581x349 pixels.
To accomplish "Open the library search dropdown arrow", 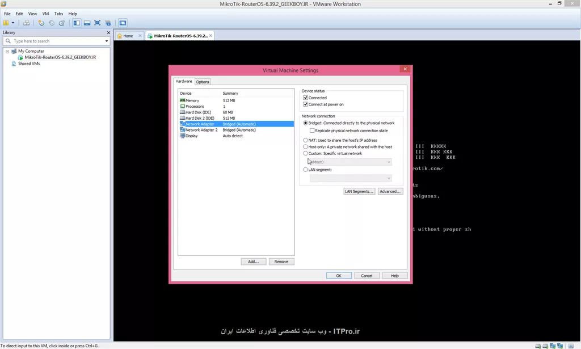I will (x=106, y=41).
